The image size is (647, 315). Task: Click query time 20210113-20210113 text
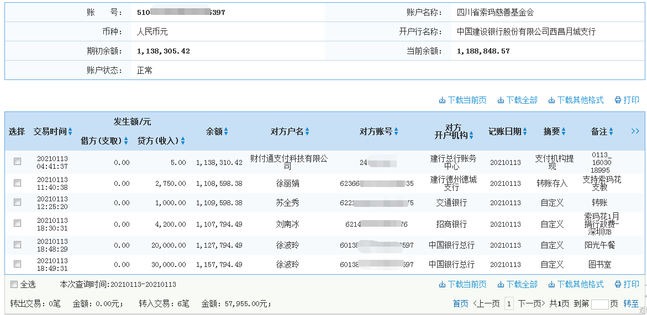pyautogui.click(x=143, y=285)
